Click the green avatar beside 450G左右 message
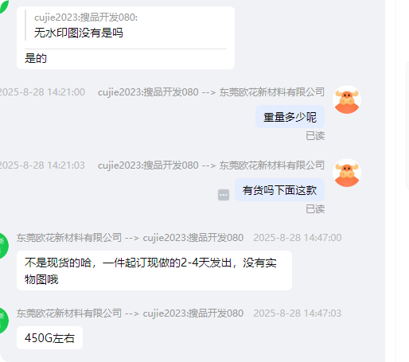The image size is (409, 362). click(x=4, y=321)
